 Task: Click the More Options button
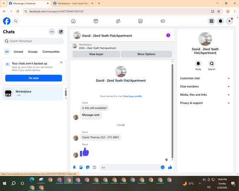[146, 54]
